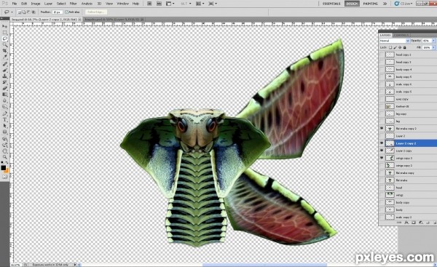Viewport: 437px width, 267px height.
Task: Switch to the Design workspace
Action: tap(352, 4)
